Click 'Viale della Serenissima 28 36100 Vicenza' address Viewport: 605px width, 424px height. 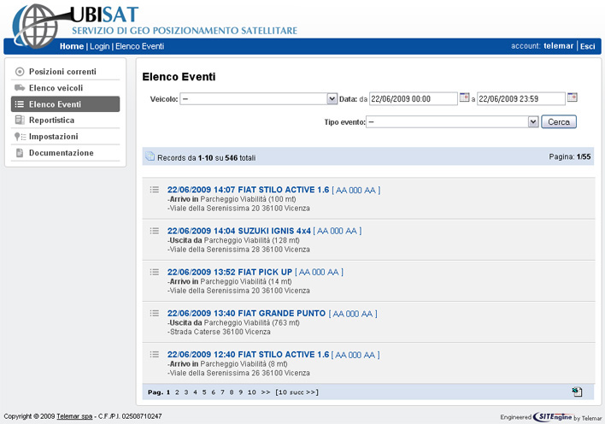click(239, 250)
